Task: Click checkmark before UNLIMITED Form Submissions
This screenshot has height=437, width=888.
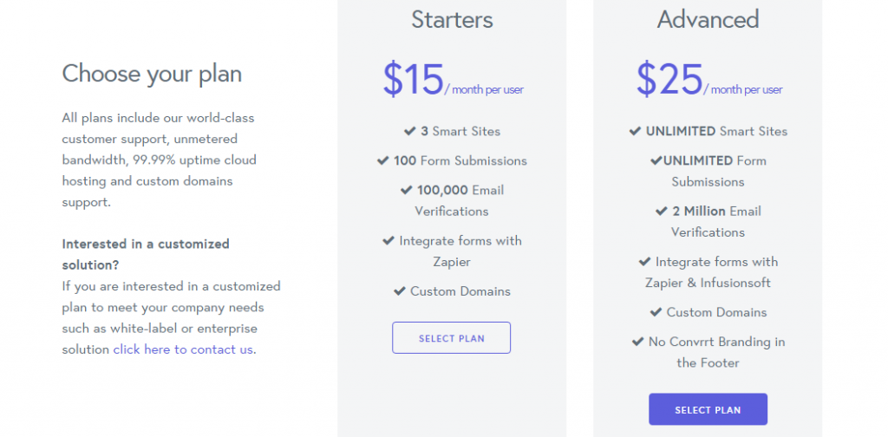Action: [656, 160]
